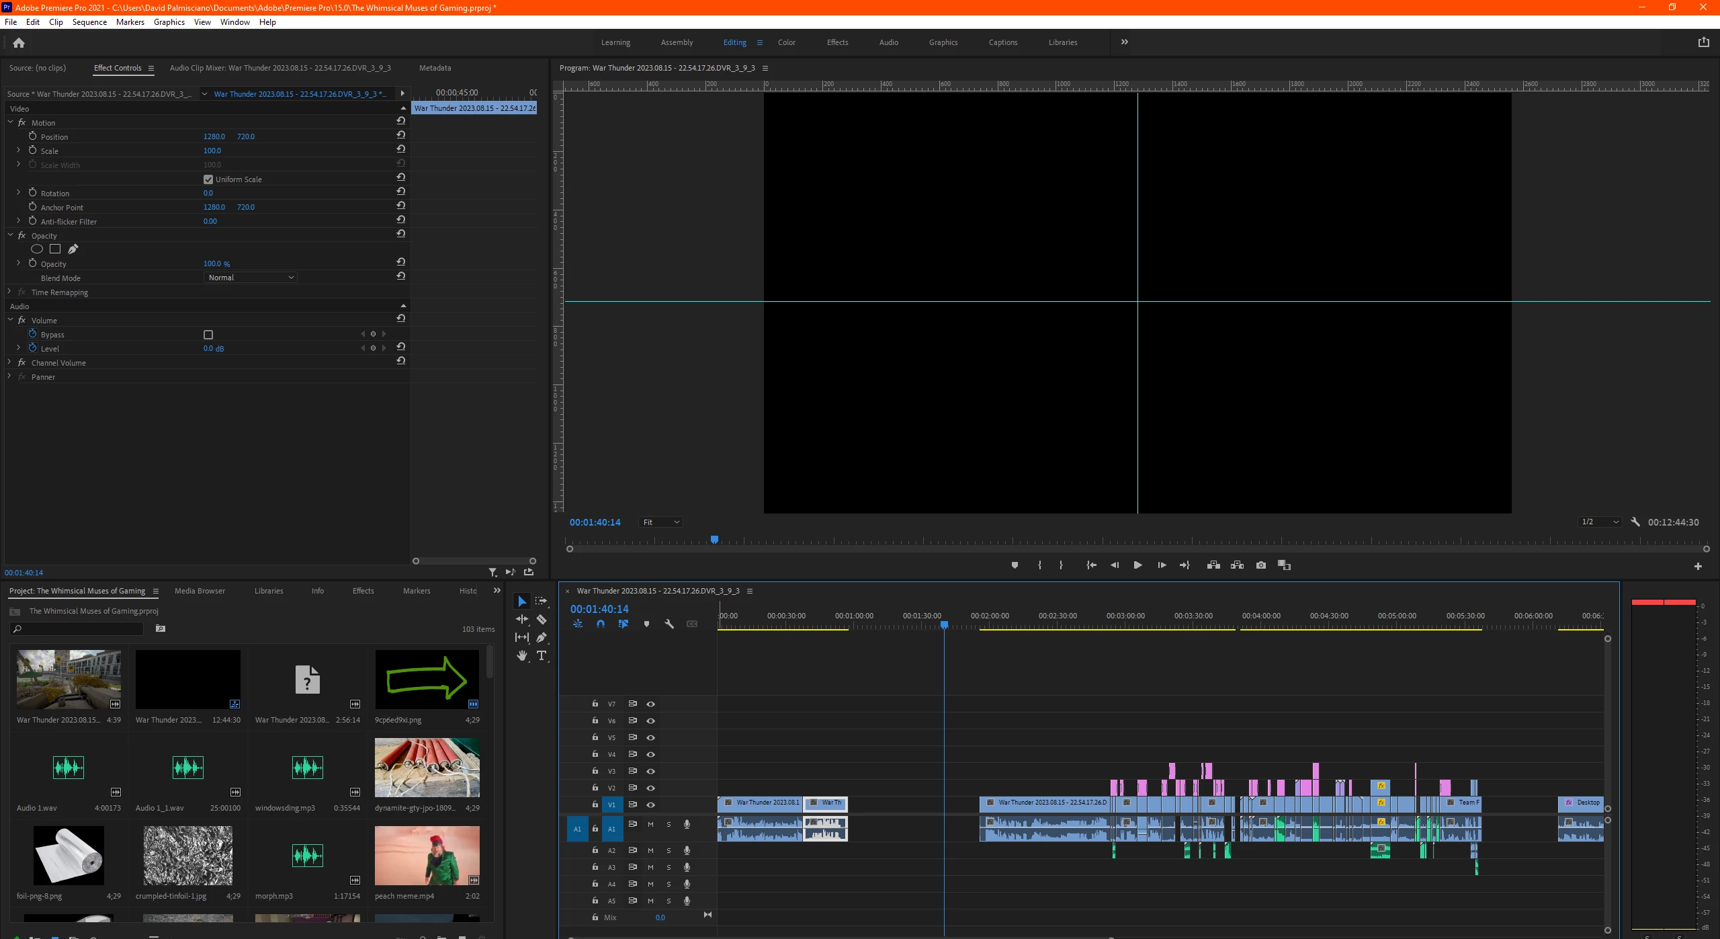Uncheck the Uniform Scale checkbox

point(208,179)
